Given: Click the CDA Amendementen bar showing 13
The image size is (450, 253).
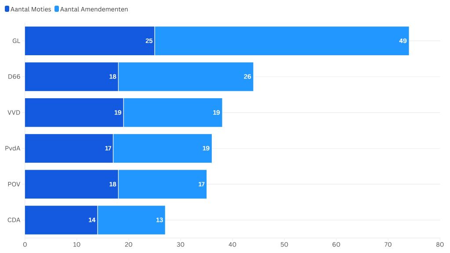Looking at the screenshot, I should (131, 220).
